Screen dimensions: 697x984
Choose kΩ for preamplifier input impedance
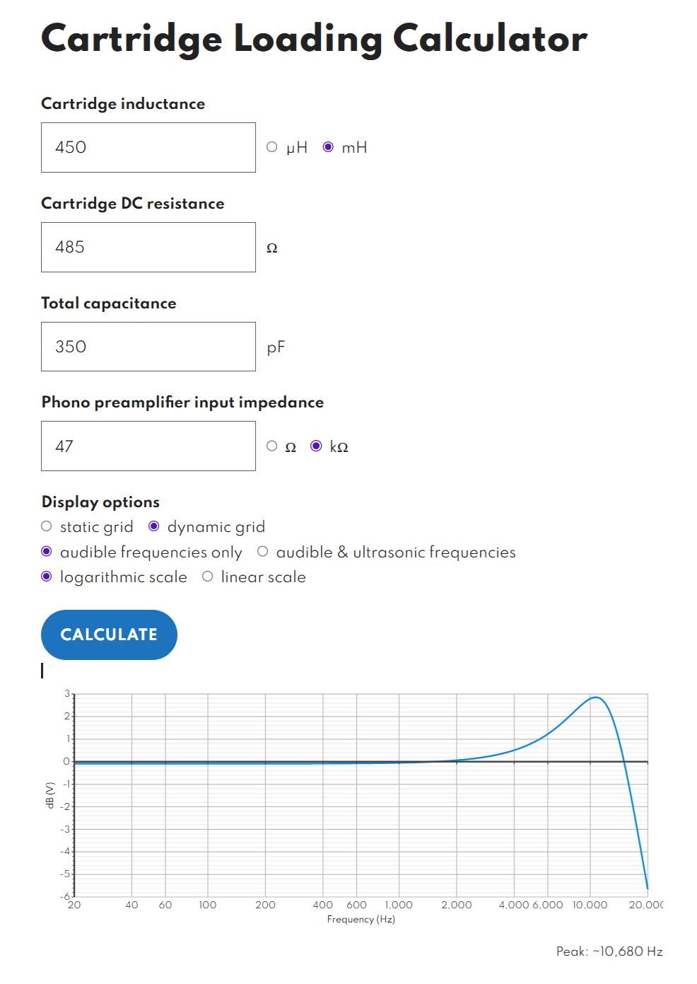[316, 446]
